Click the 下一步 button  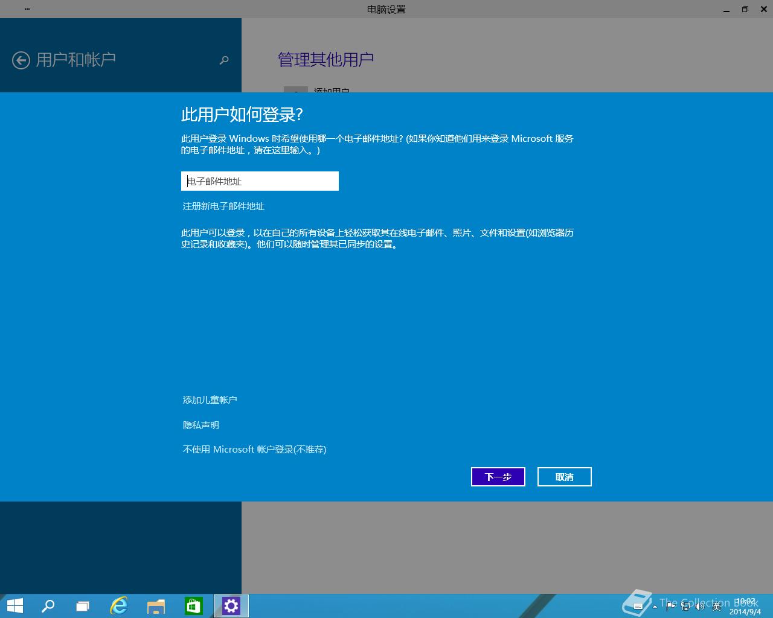point(498,477)
